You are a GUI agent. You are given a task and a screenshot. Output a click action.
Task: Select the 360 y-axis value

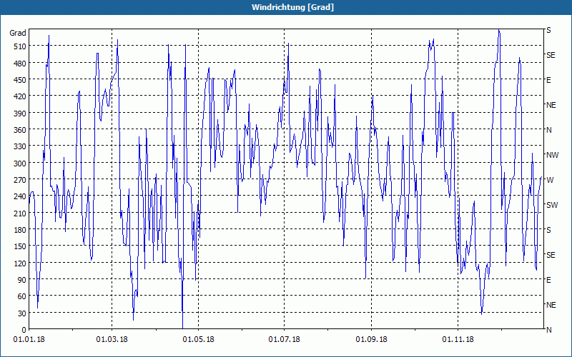[20, 130]
